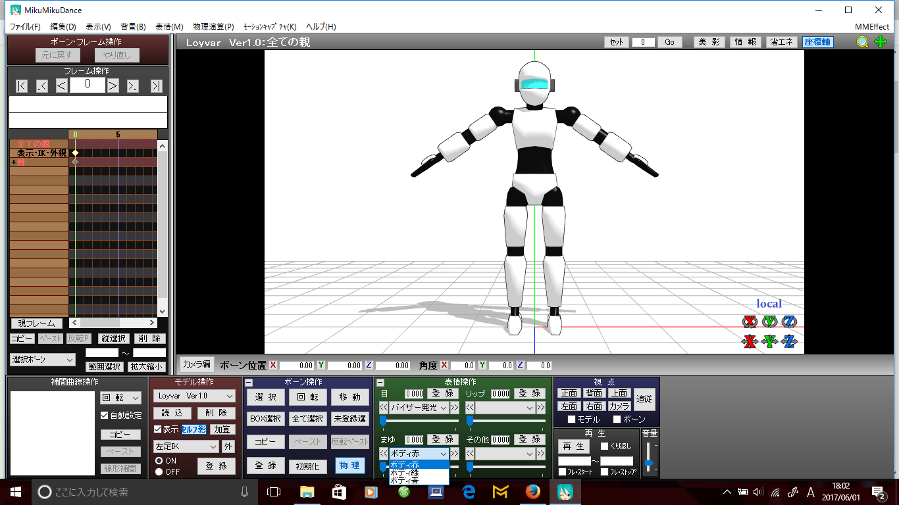This screenshot has height=505, width=899.
Task: Select ボディ緑 from the open list
Action: 419,473
